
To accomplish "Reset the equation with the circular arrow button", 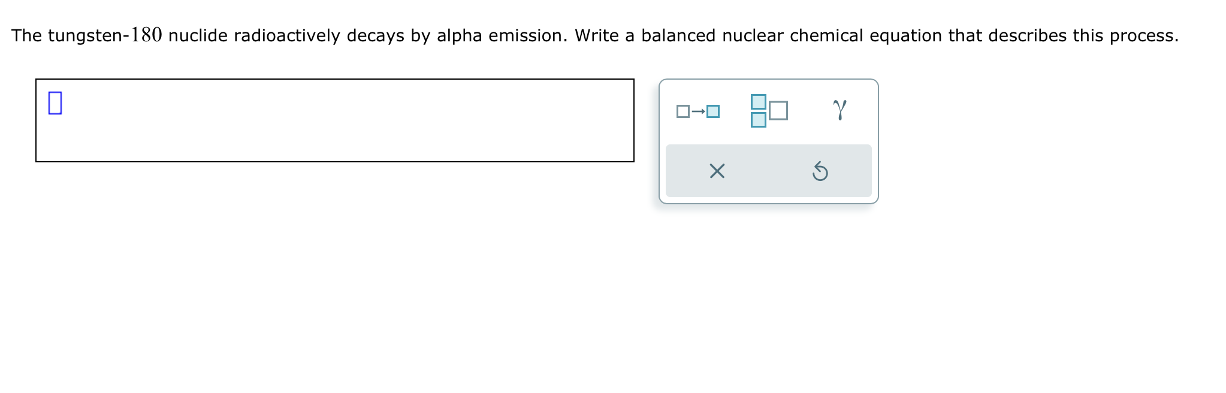I will pyautogui.click(x=821, y=173).
